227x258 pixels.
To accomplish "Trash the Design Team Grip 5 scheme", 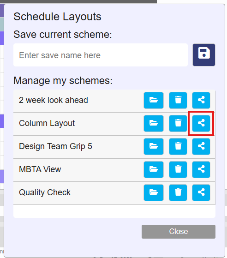I will [x=178, y=146].
